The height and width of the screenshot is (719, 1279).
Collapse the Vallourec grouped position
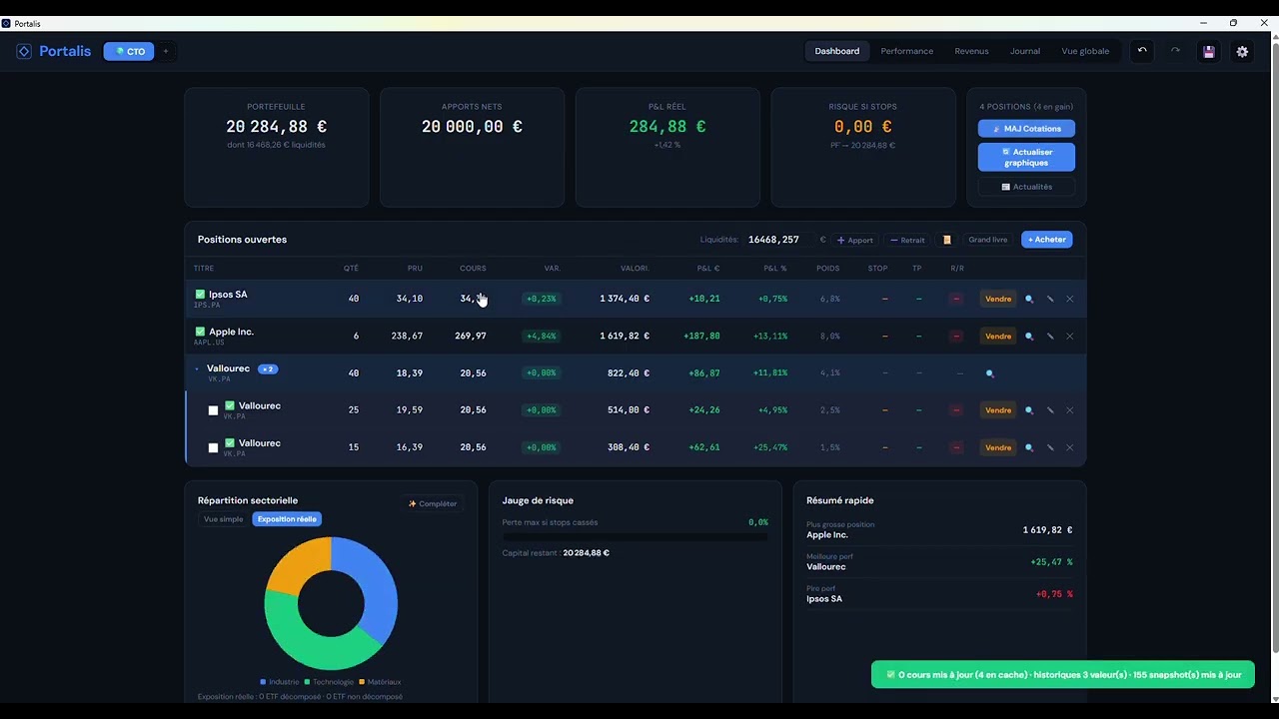click(x=197, y=369)
